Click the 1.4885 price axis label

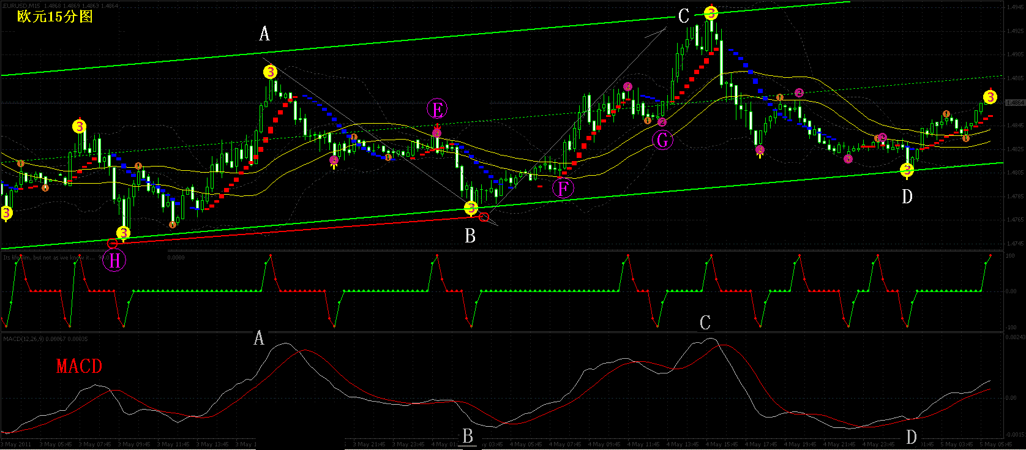click(1015, 78)
